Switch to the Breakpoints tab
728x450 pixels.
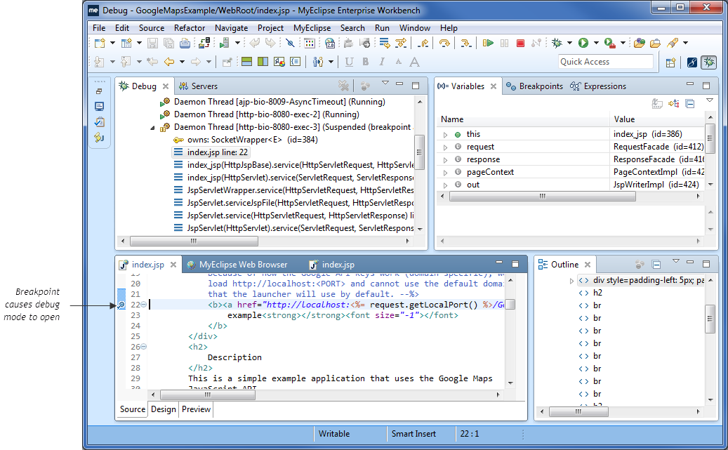[534, 86]
